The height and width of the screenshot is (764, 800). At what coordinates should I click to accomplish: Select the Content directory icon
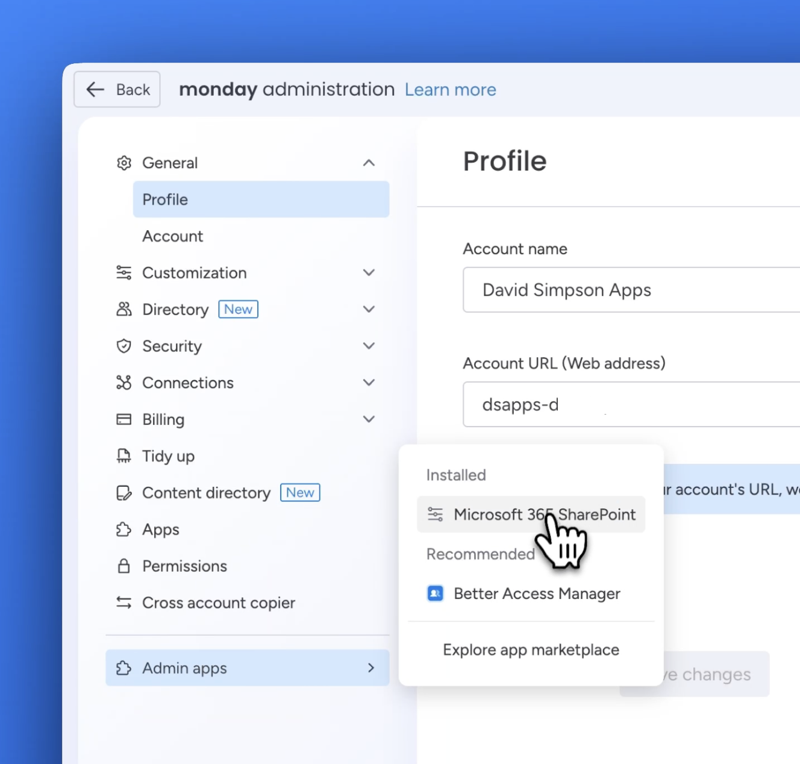[x=124, y=493]
